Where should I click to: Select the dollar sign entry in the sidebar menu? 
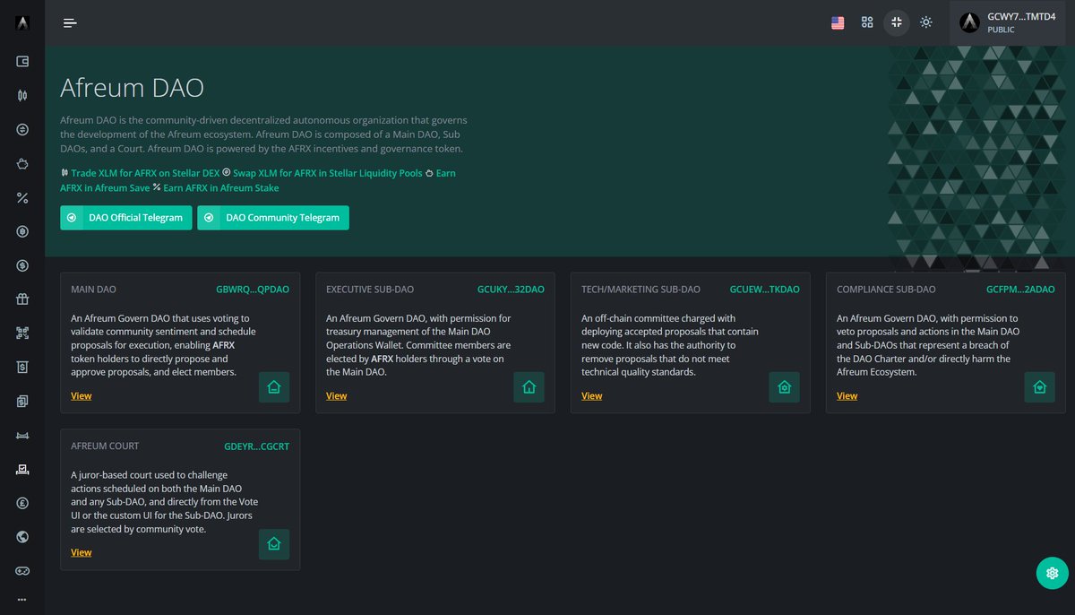21,265
